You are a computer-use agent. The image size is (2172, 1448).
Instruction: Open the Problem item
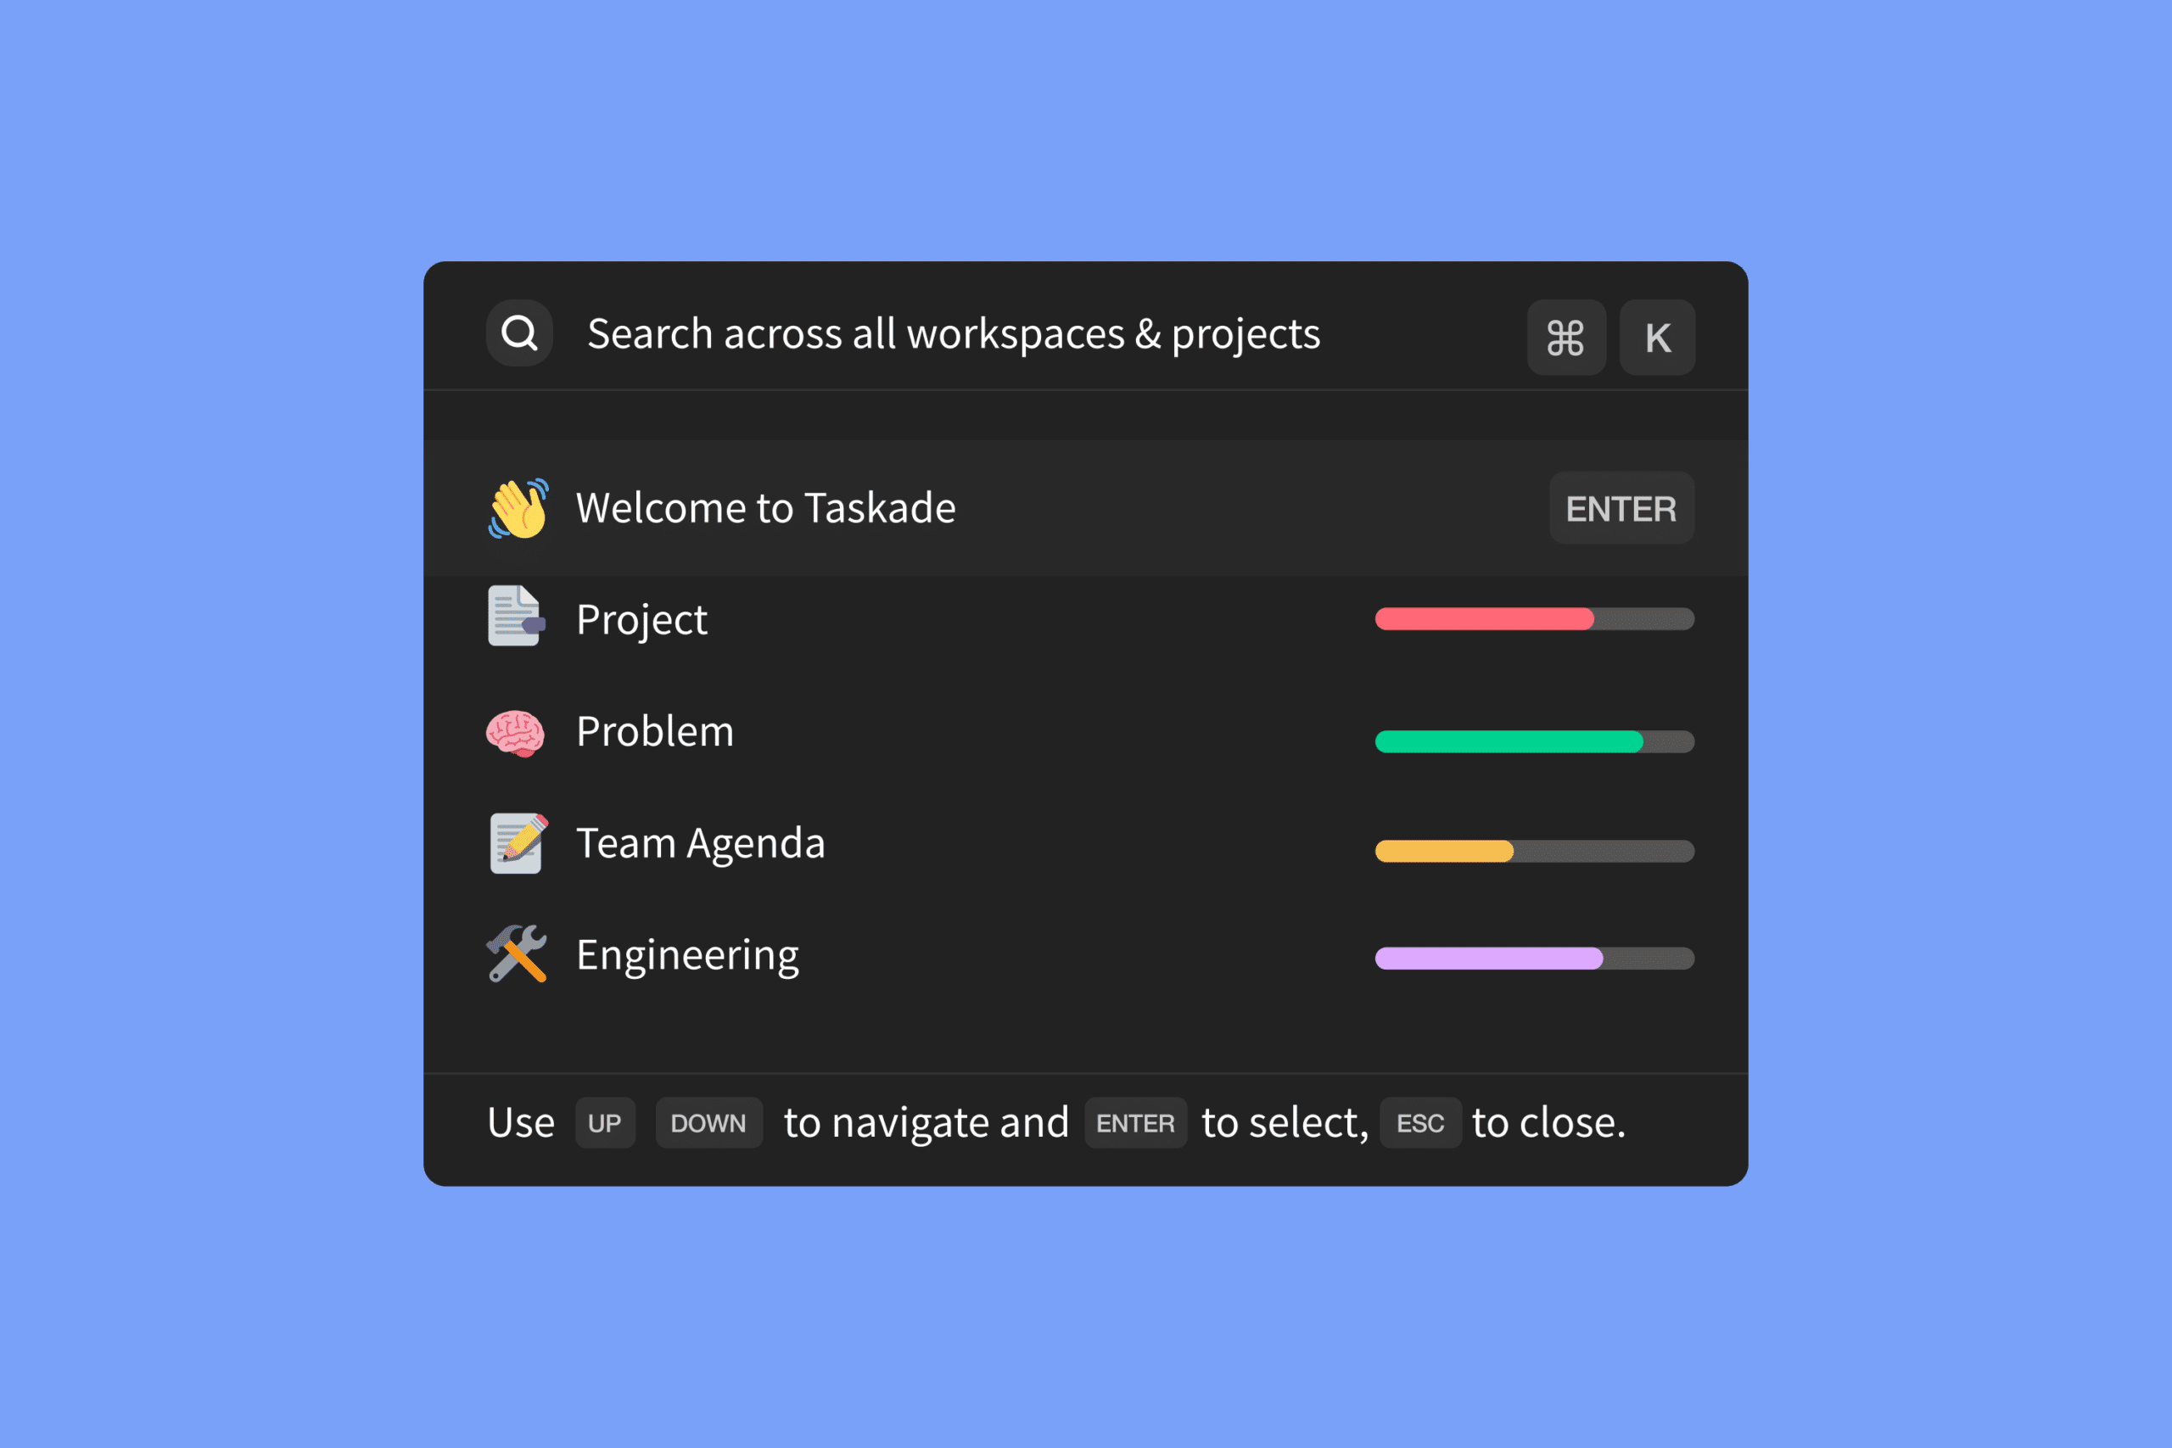(655, 730)
